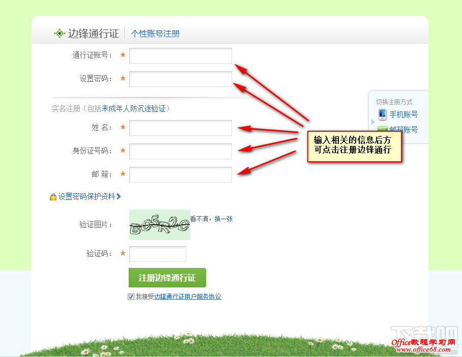Click the 验证图片 label
The height and width of the screenshot is (357, 462).
(x=96, y=225)
